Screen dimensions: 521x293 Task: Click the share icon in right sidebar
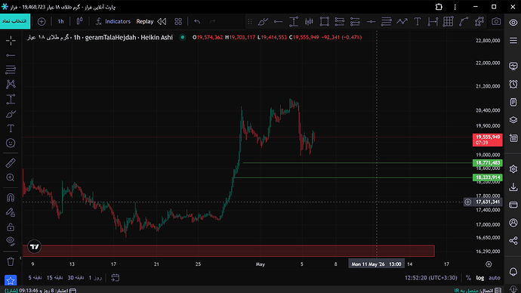513,240
